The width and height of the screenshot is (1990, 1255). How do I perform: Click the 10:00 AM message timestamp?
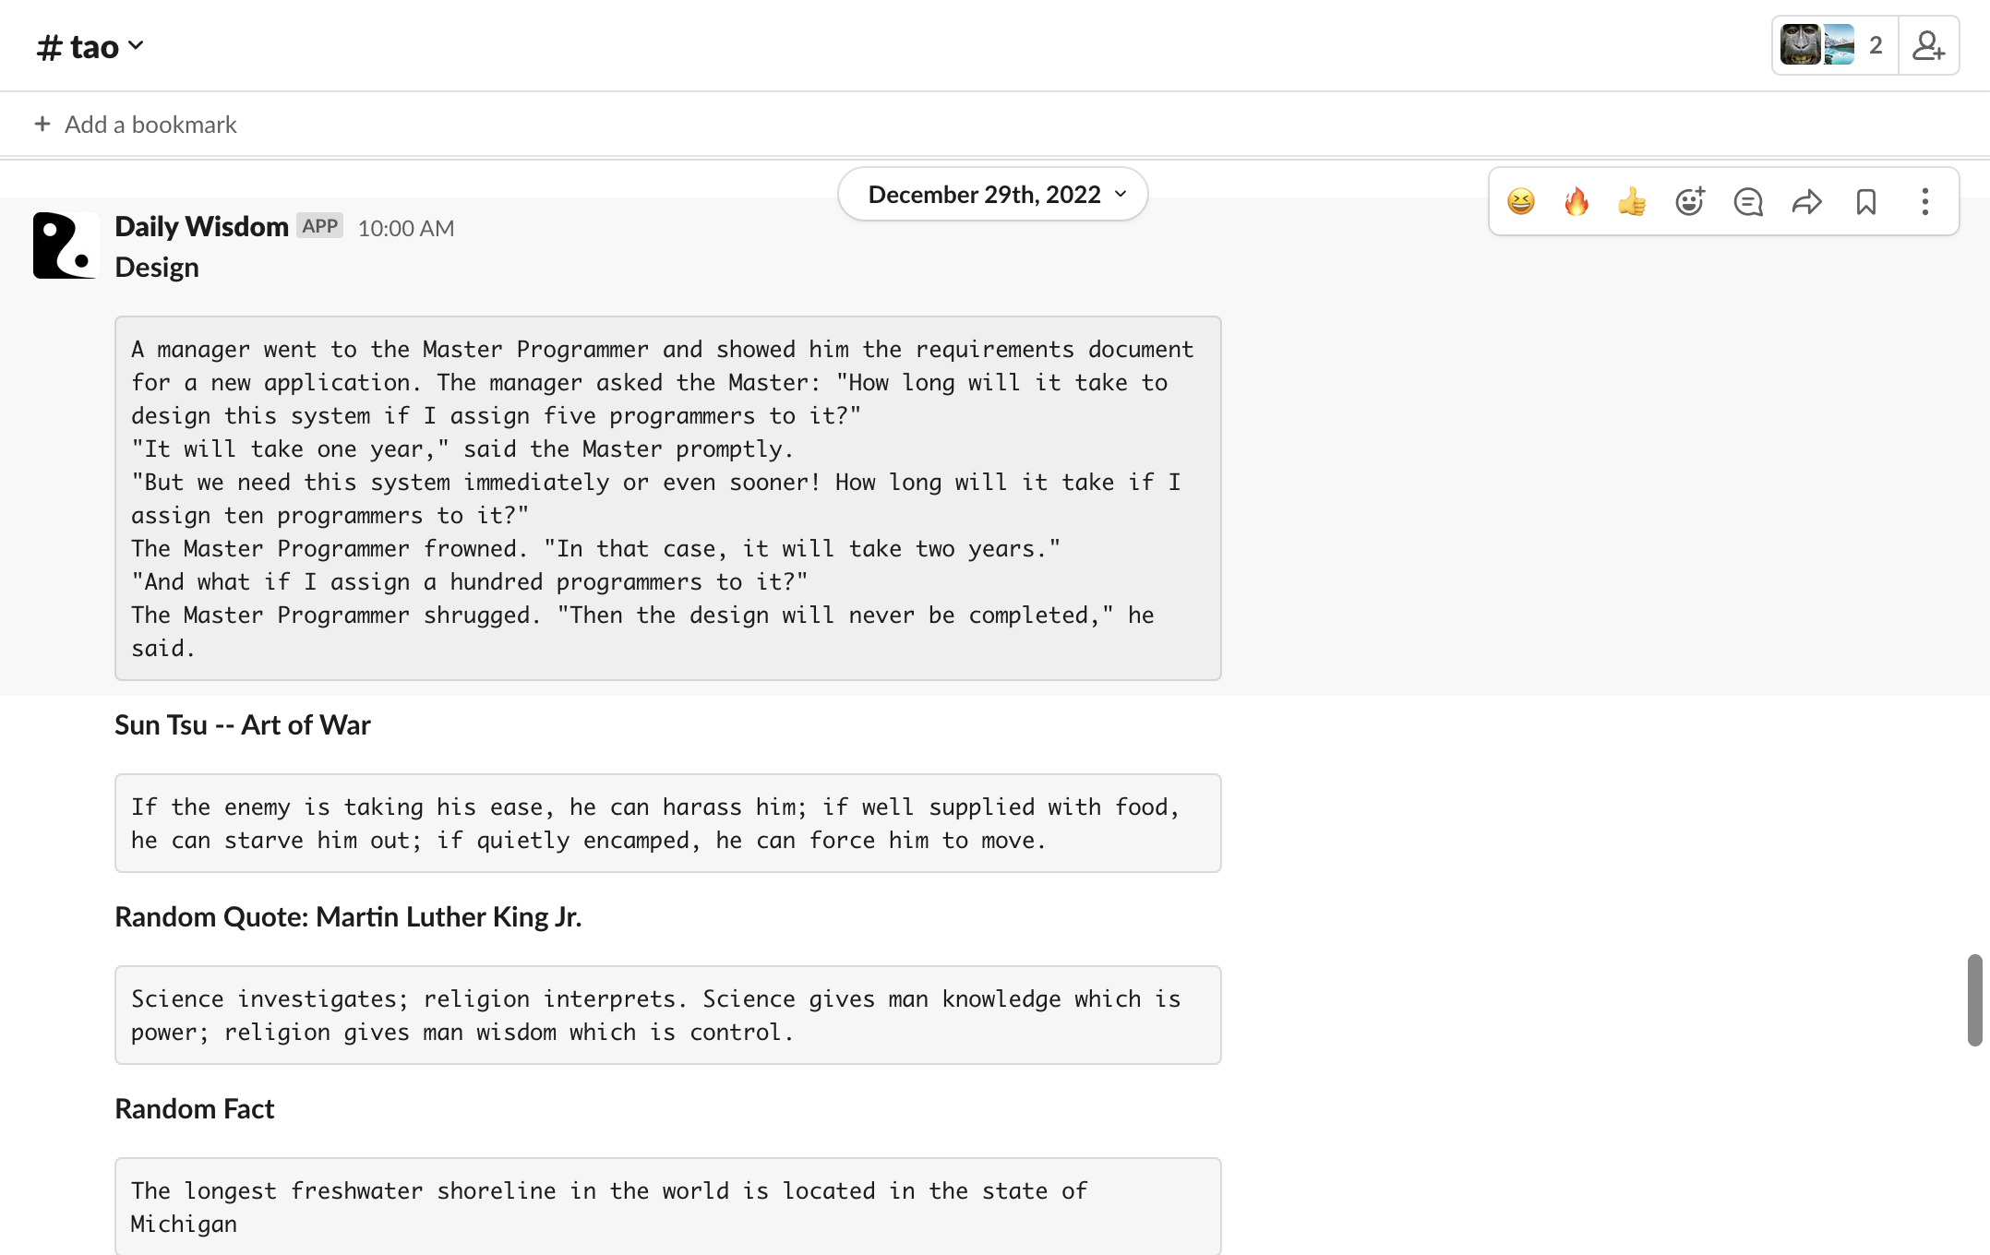(405, 228)
